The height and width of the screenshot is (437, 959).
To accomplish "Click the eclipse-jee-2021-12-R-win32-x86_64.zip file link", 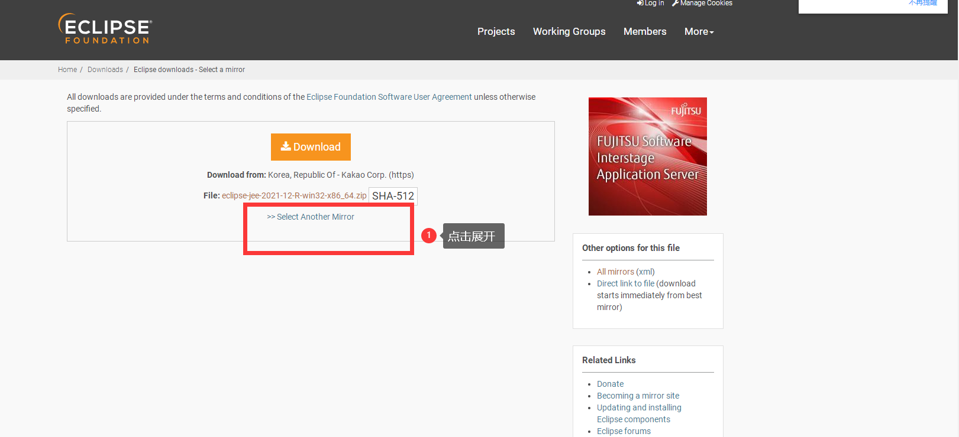I will tap(294, 195).
